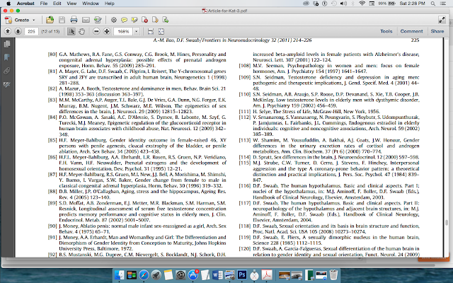This screenshot has width=453, height=283.
Task: Toggle read mode expand icon
Action: pyautogui.click(x=442, y=20)
